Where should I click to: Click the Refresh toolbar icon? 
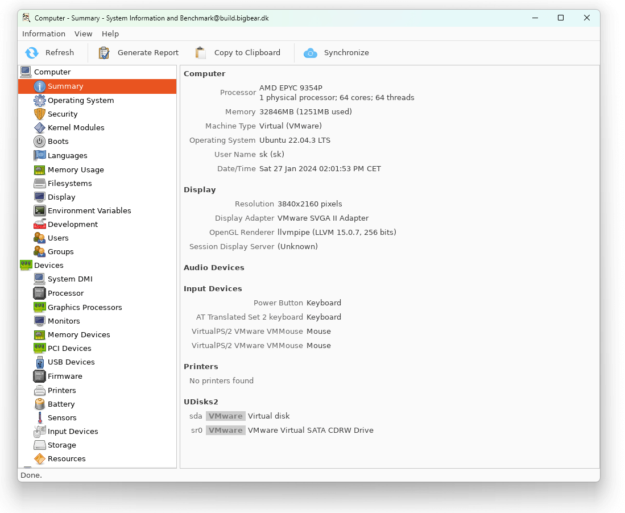(32, 53)
